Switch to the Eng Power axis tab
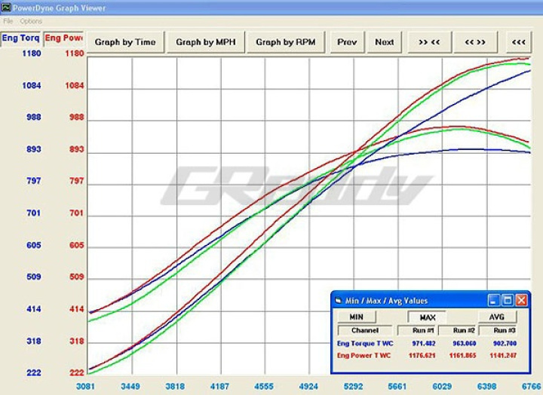The image size is (543, 395). [63, 38]
